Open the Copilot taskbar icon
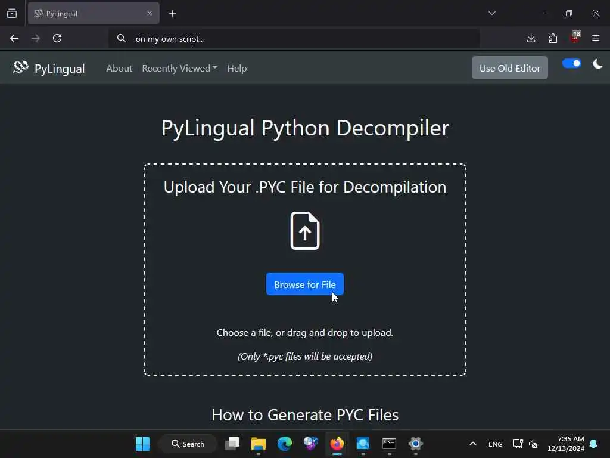Screen dimensions: 610x458 (x=310, y=444)
